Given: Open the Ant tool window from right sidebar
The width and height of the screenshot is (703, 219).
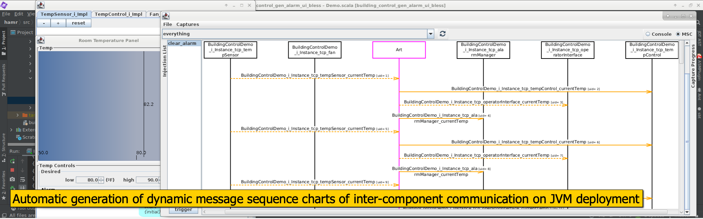Looking at the screenshot, I should pyautogui.click(x=699, y=94).
